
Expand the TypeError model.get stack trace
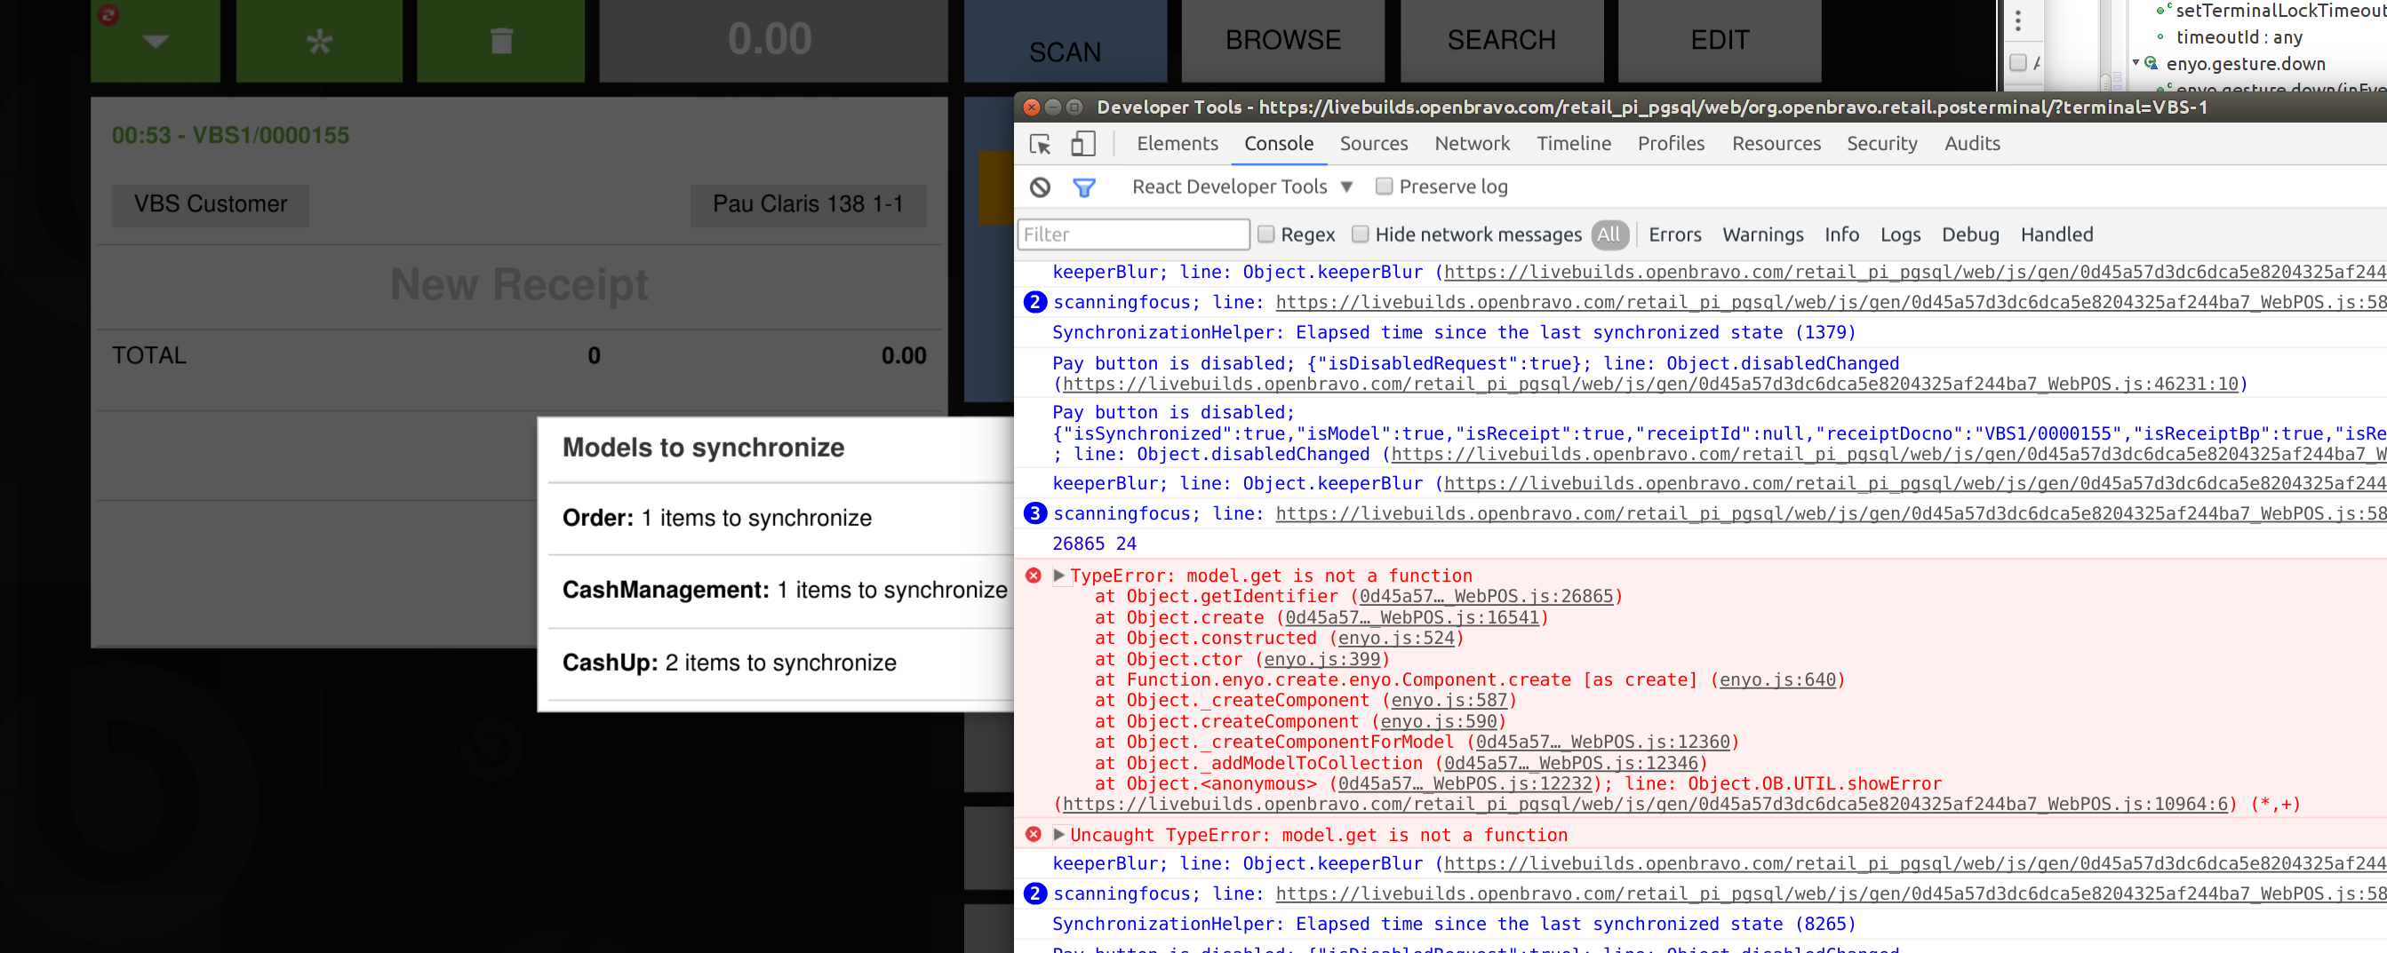[1058, 576]
